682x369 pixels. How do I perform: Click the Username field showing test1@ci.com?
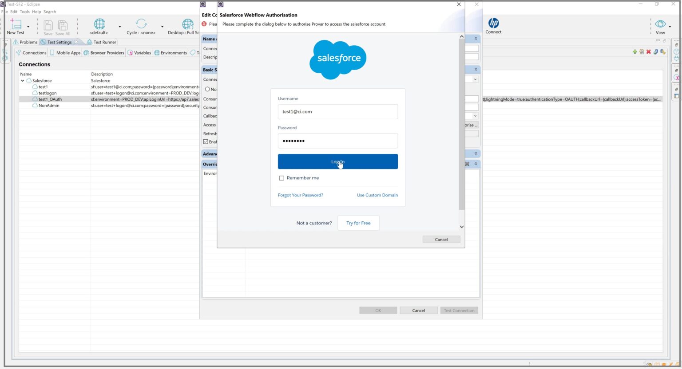click(337, 111)
